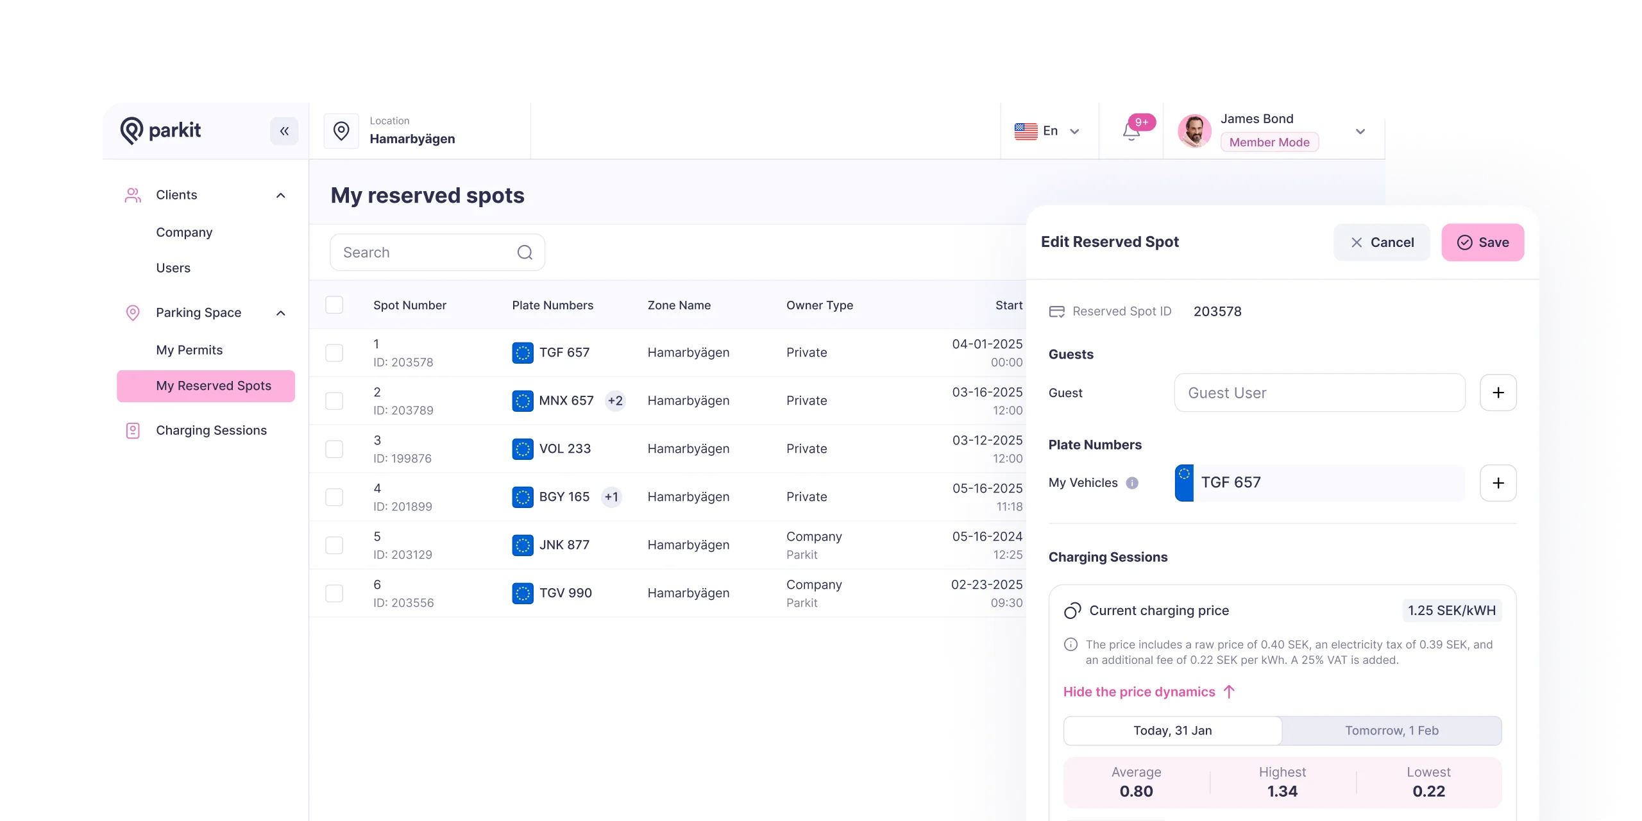Click the location pin icon in header
The image size is (1642, 821).
[341, 131]
